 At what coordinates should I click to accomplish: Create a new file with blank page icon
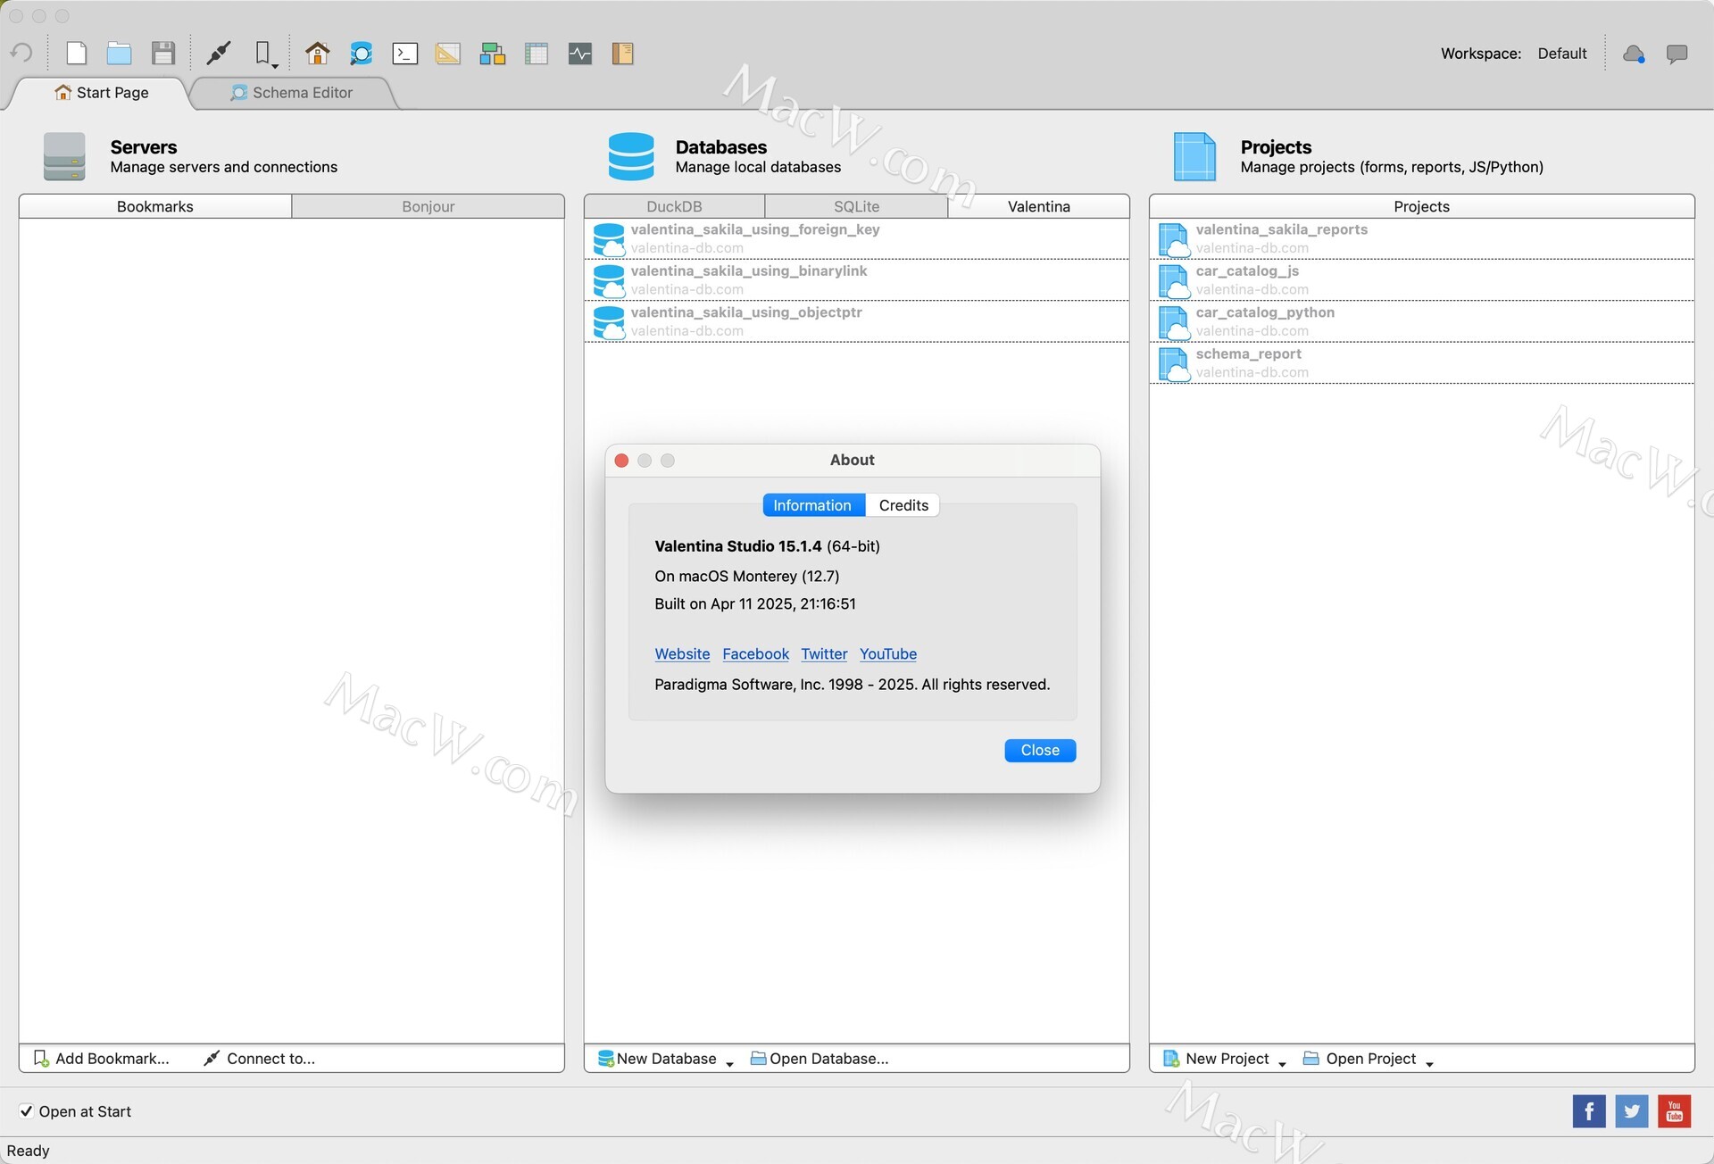click(77, 53)
